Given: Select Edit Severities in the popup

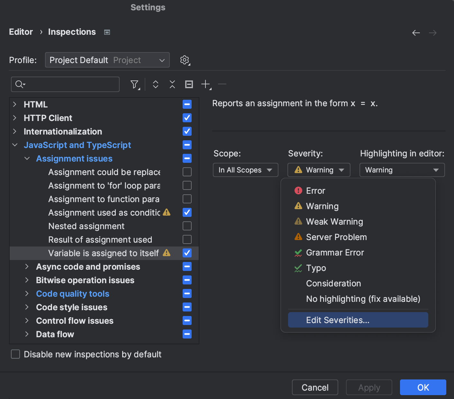Looking at the screenshot, I should 358,320.
